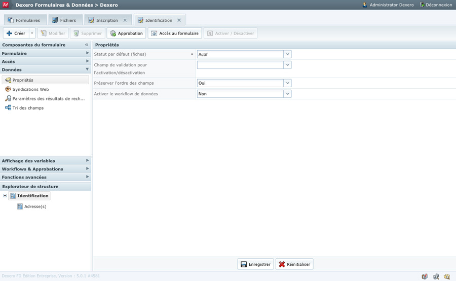The width and height of the screenshot is (456, 281).
Task: Click the Dexero FD logo icon
Action: click(6, 5)
